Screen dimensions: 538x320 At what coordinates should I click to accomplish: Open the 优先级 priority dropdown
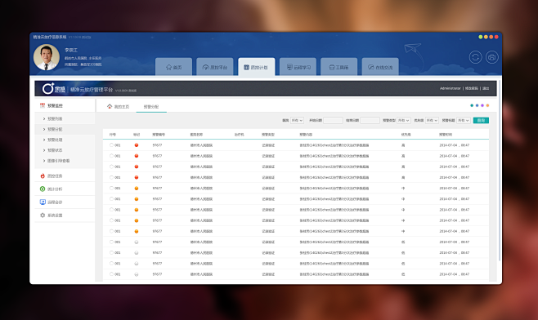(x=432, y=120)
